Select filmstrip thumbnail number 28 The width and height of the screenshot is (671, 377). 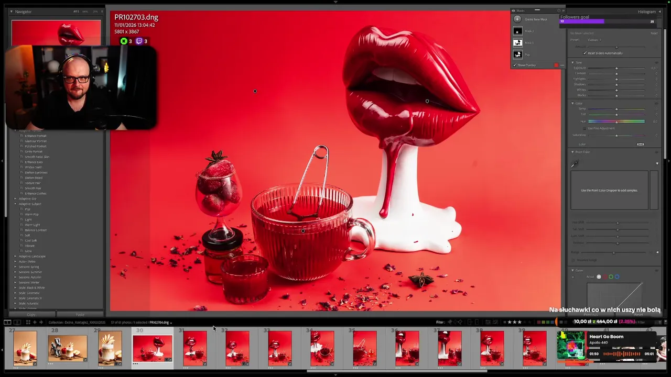(67, 349)
